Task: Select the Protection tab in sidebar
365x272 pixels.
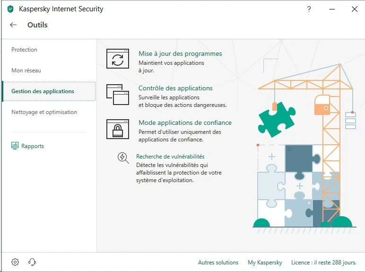Action: [24, 50]
